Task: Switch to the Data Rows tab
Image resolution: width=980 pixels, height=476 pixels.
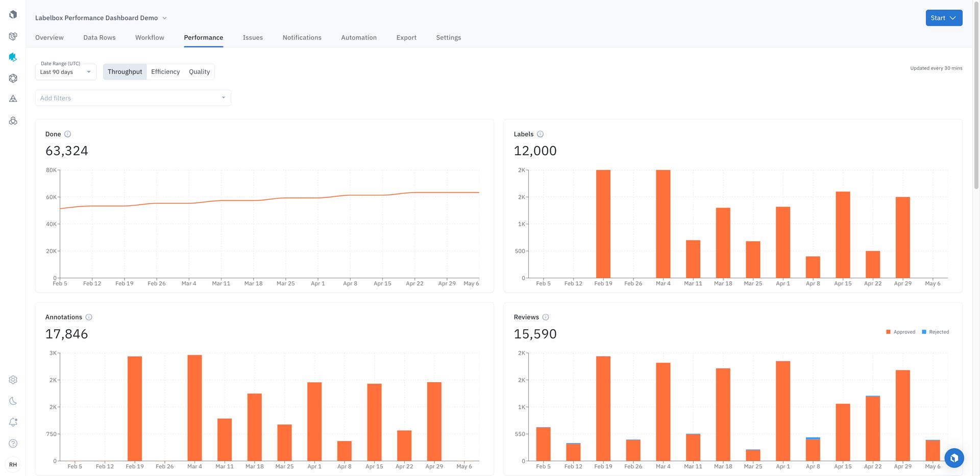Action: [99, 38]
